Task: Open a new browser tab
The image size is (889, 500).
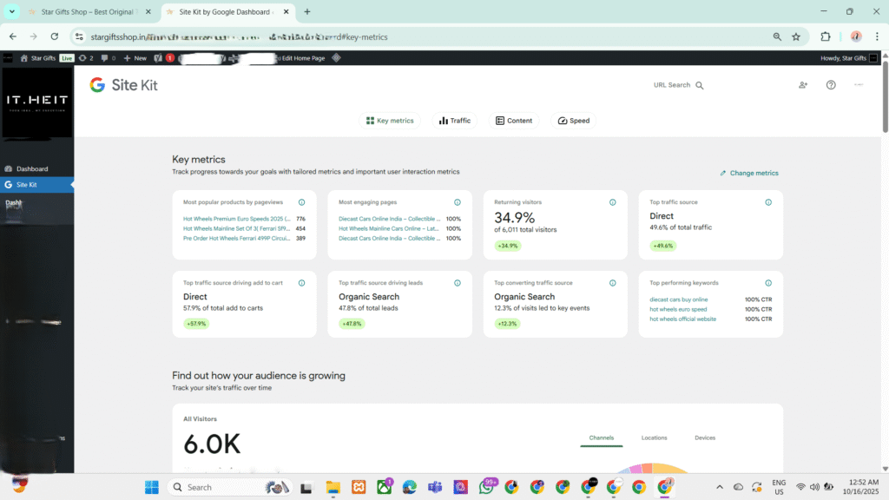Action: click(x=307, y=12)
